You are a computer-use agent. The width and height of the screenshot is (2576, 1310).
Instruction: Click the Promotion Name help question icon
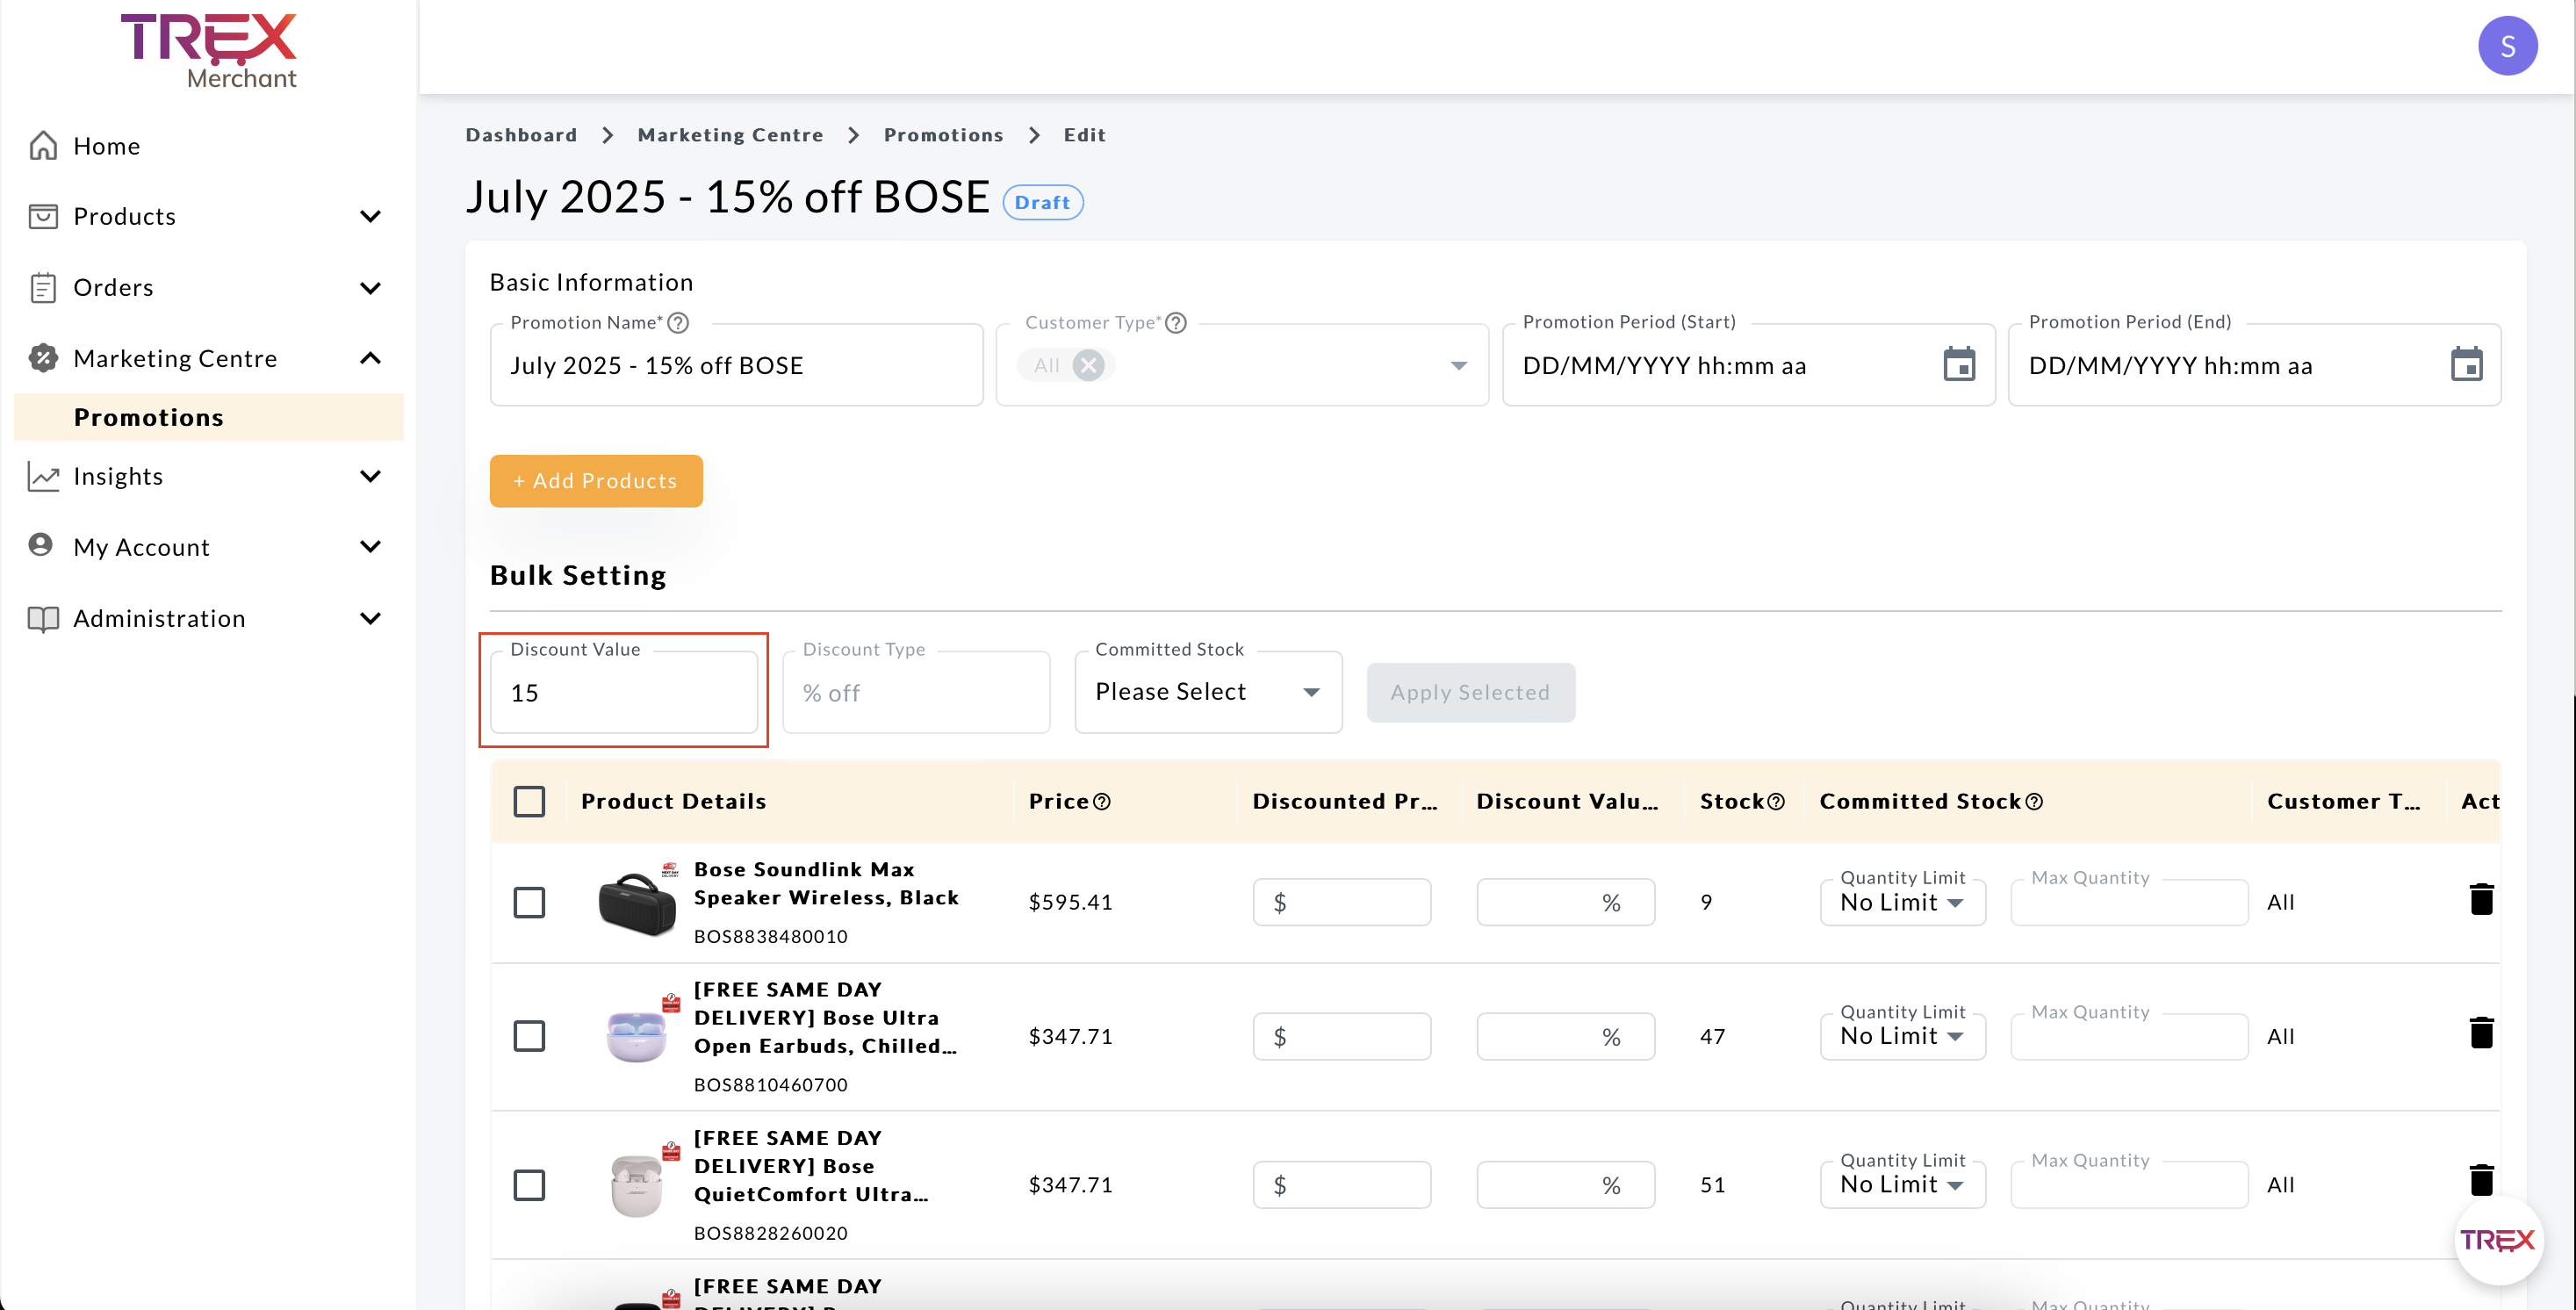[x=678, y=323]
